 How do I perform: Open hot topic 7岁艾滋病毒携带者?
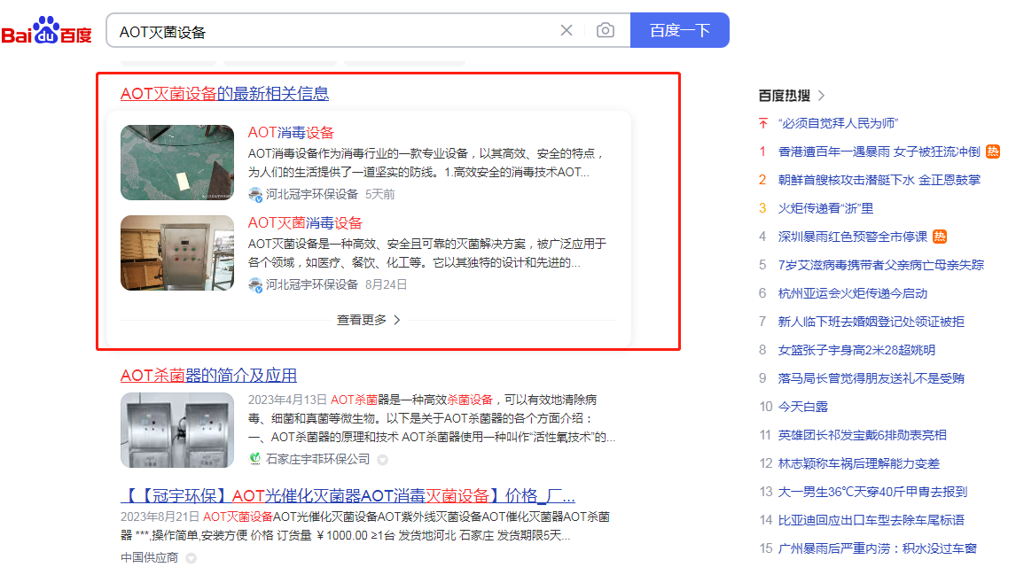click(880, 265)
